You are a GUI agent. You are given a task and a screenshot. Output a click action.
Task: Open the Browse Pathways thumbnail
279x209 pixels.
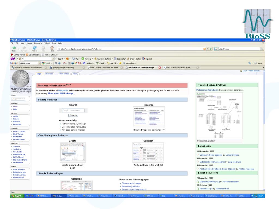tap(149, 117)
